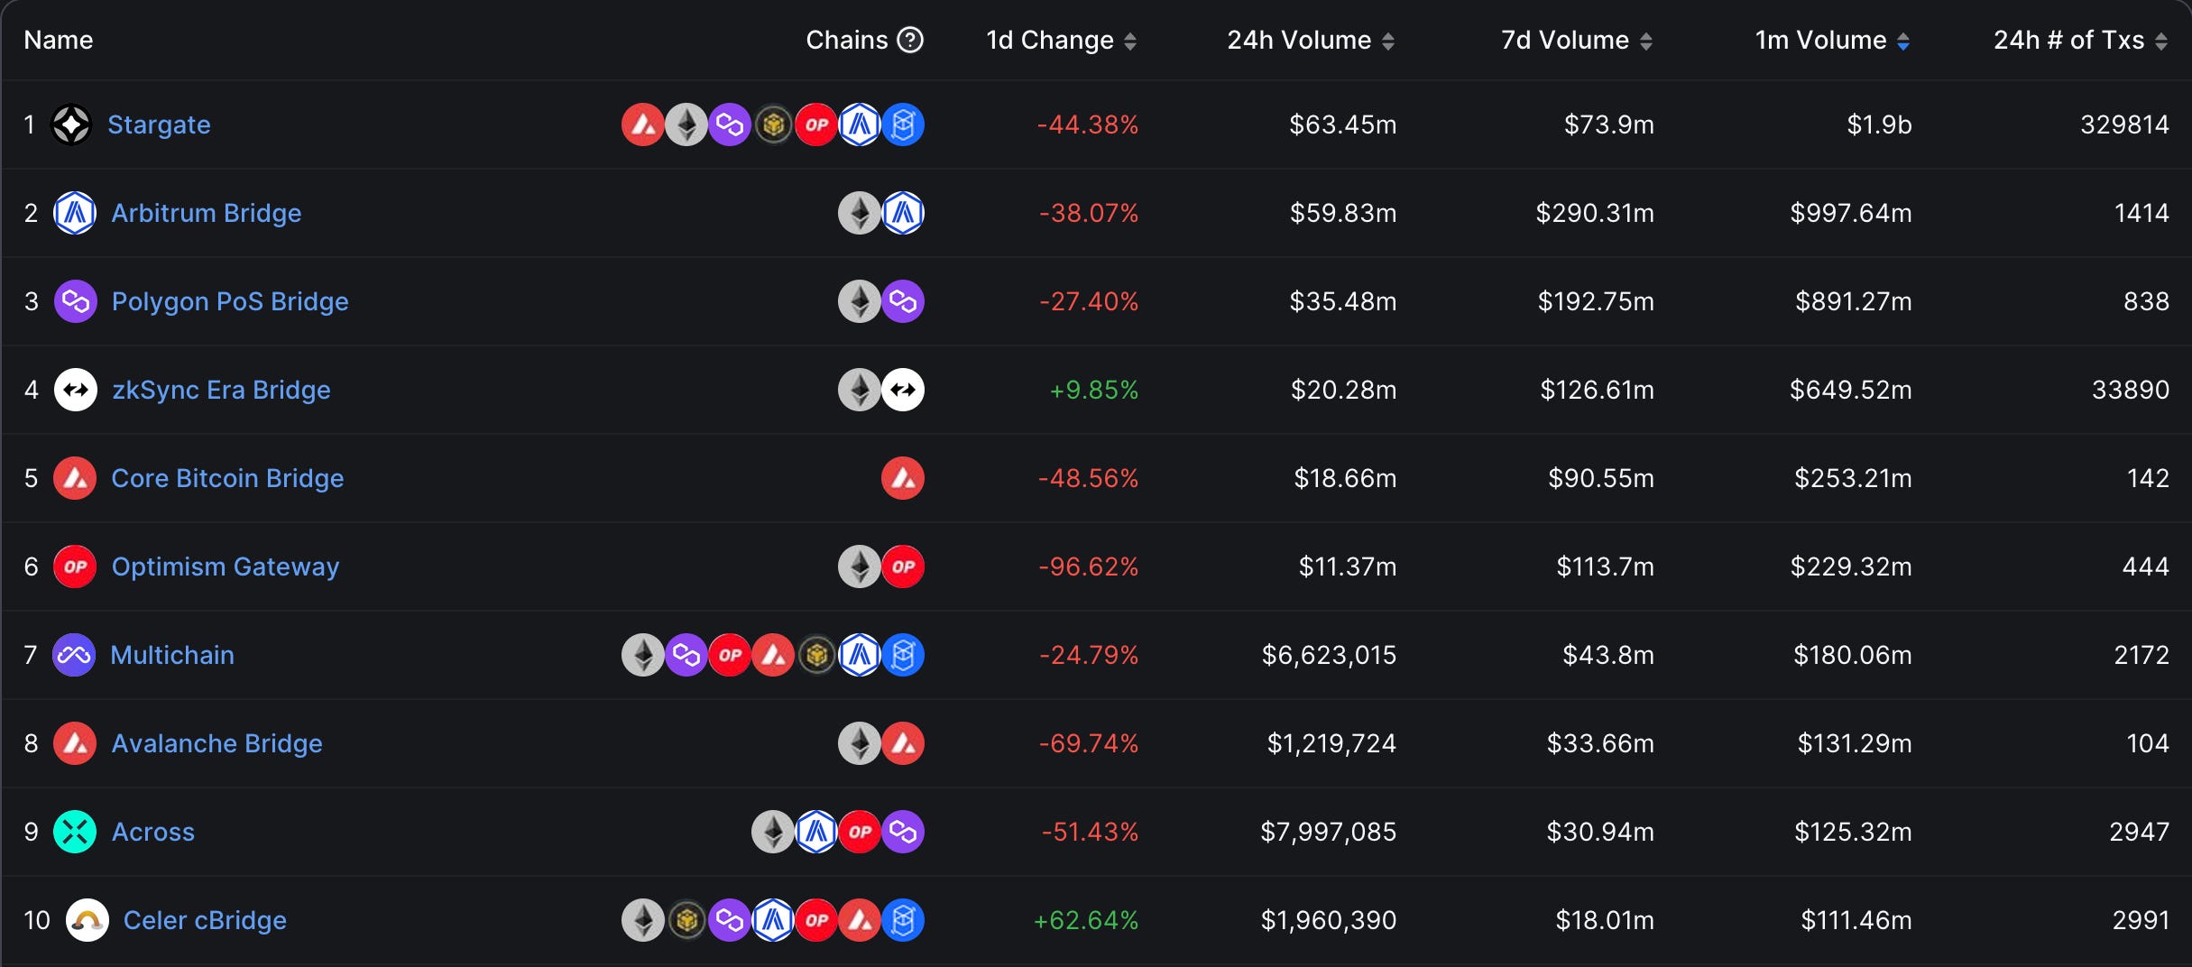This screenshot has height=967, width=2192.
Task: Open the Stargate bridge link
Action: [x=159, y=124]
